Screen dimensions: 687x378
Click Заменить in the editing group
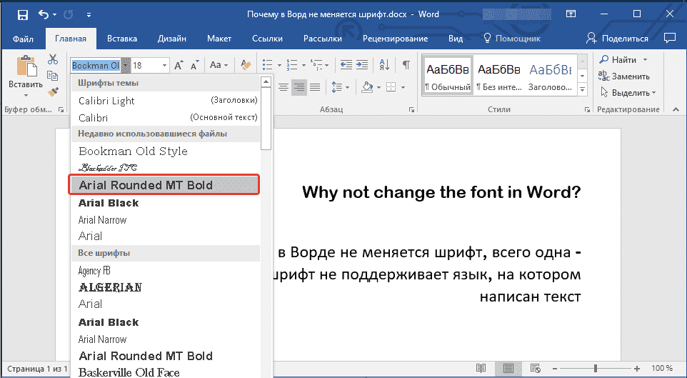(x=624, y=76)
